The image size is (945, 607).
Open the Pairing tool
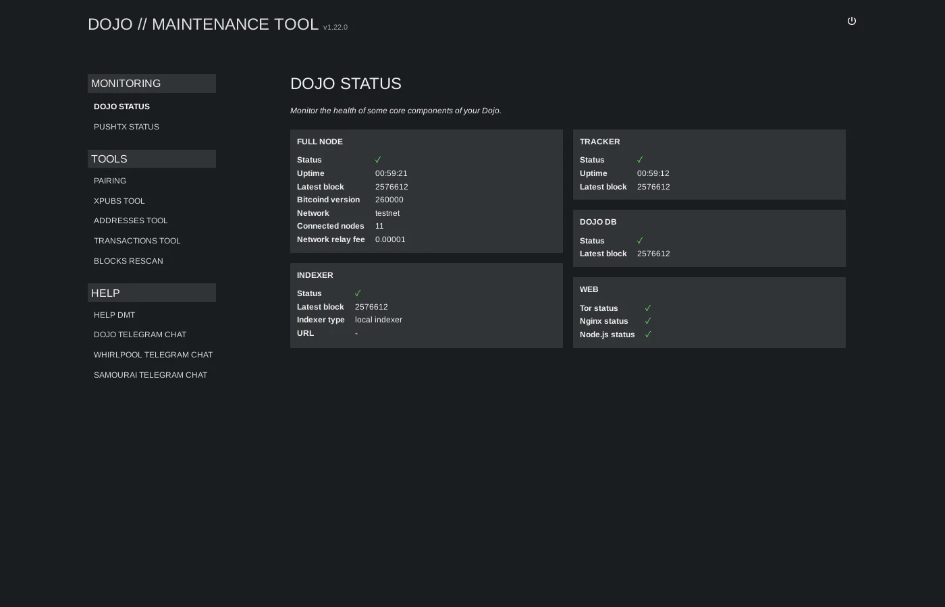110,181
